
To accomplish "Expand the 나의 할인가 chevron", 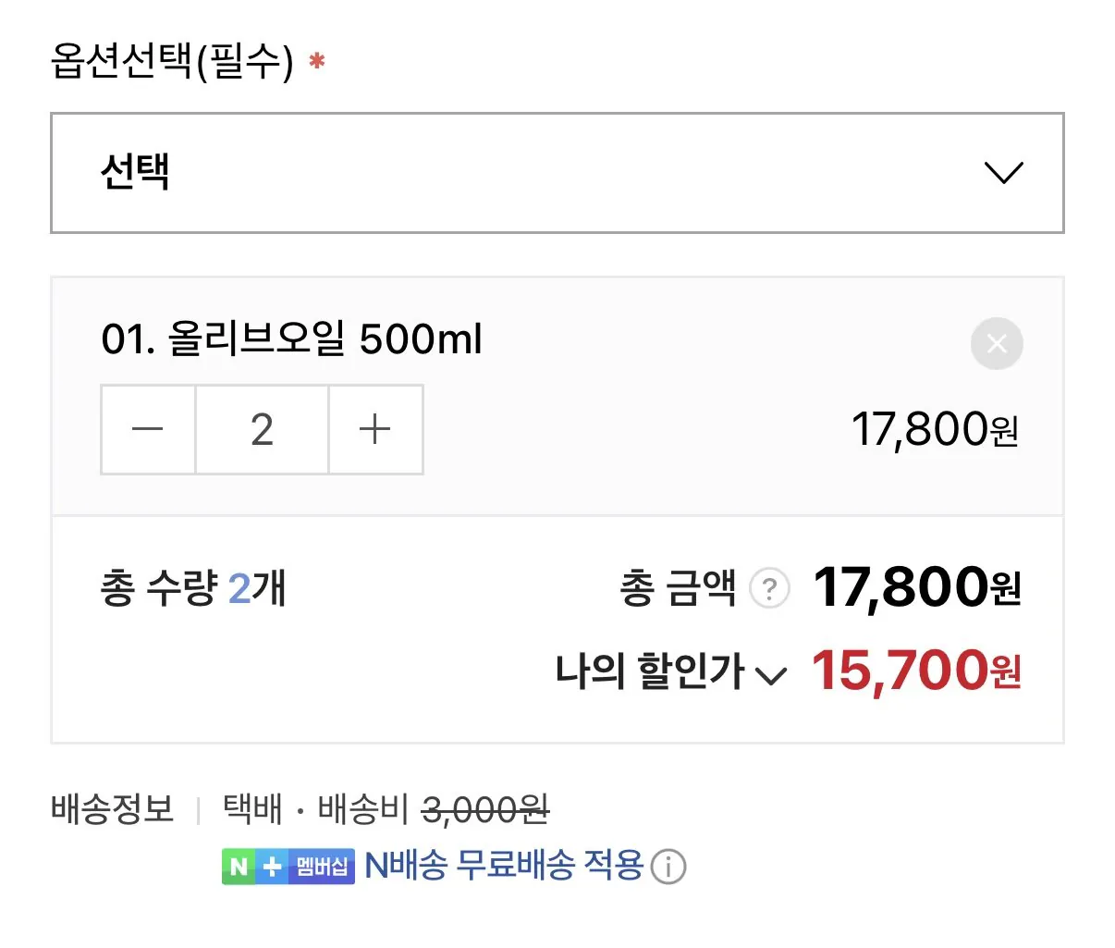I will click(771, 676).
